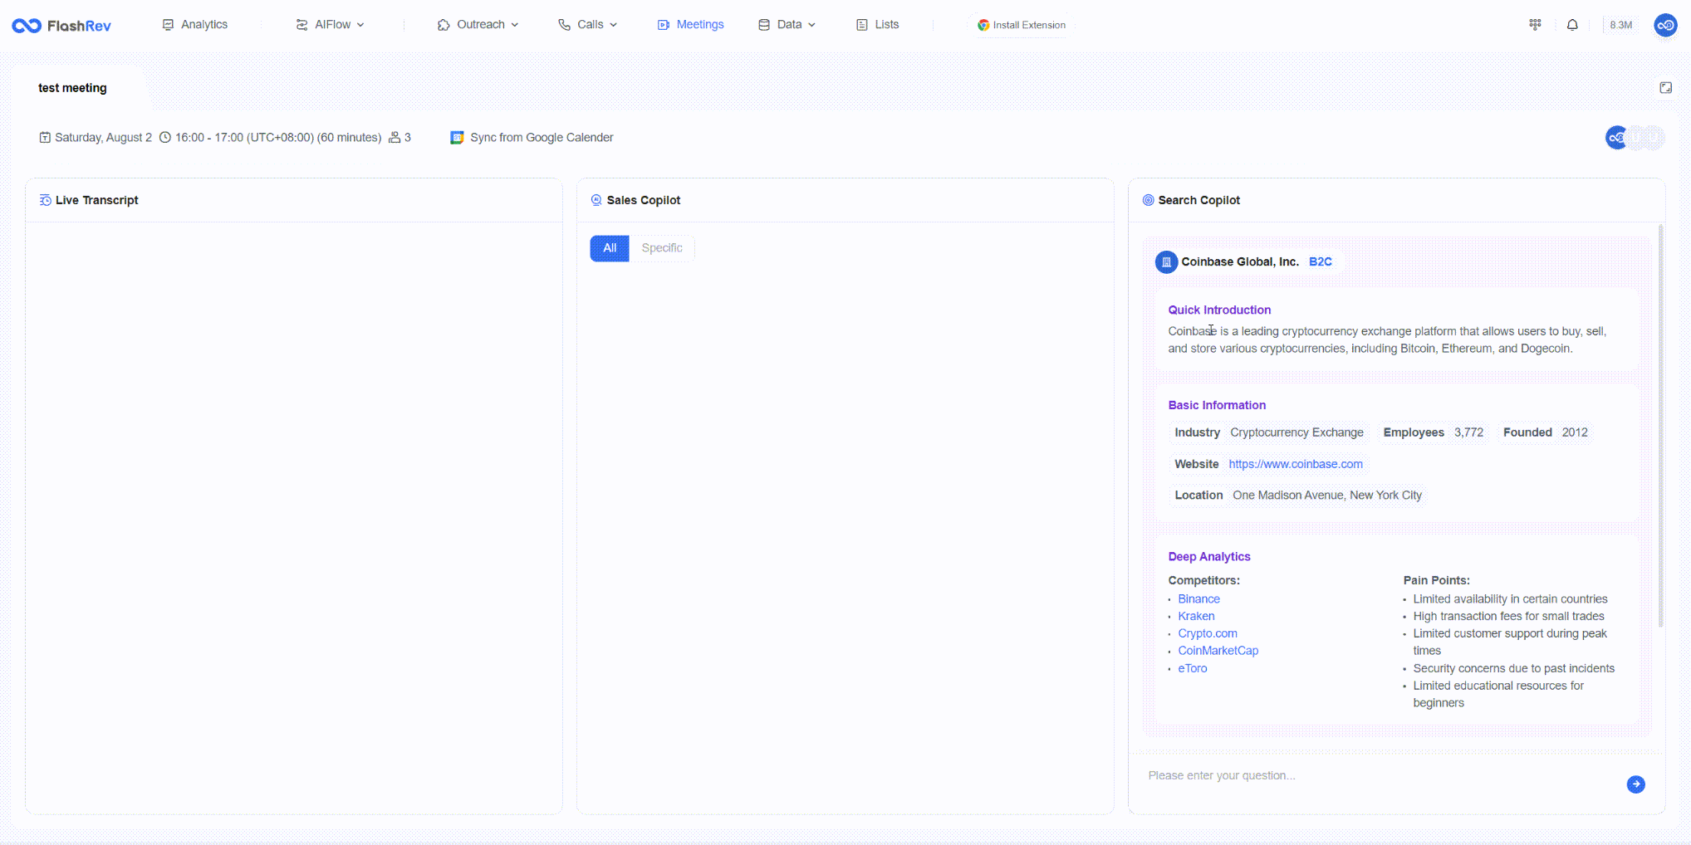Click the Search Copilot panel icon
This screenshot has height=845, width=1691.
tap(1148, 200)
